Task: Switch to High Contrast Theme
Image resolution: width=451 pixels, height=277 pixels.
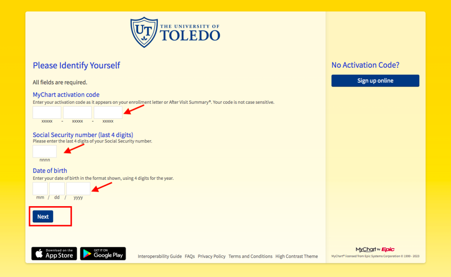Action: (x=296, y=256)
